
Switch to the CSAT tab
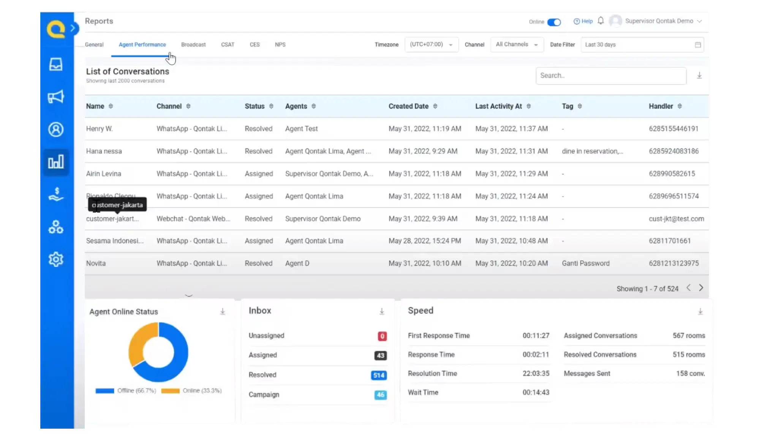[227, 44]
